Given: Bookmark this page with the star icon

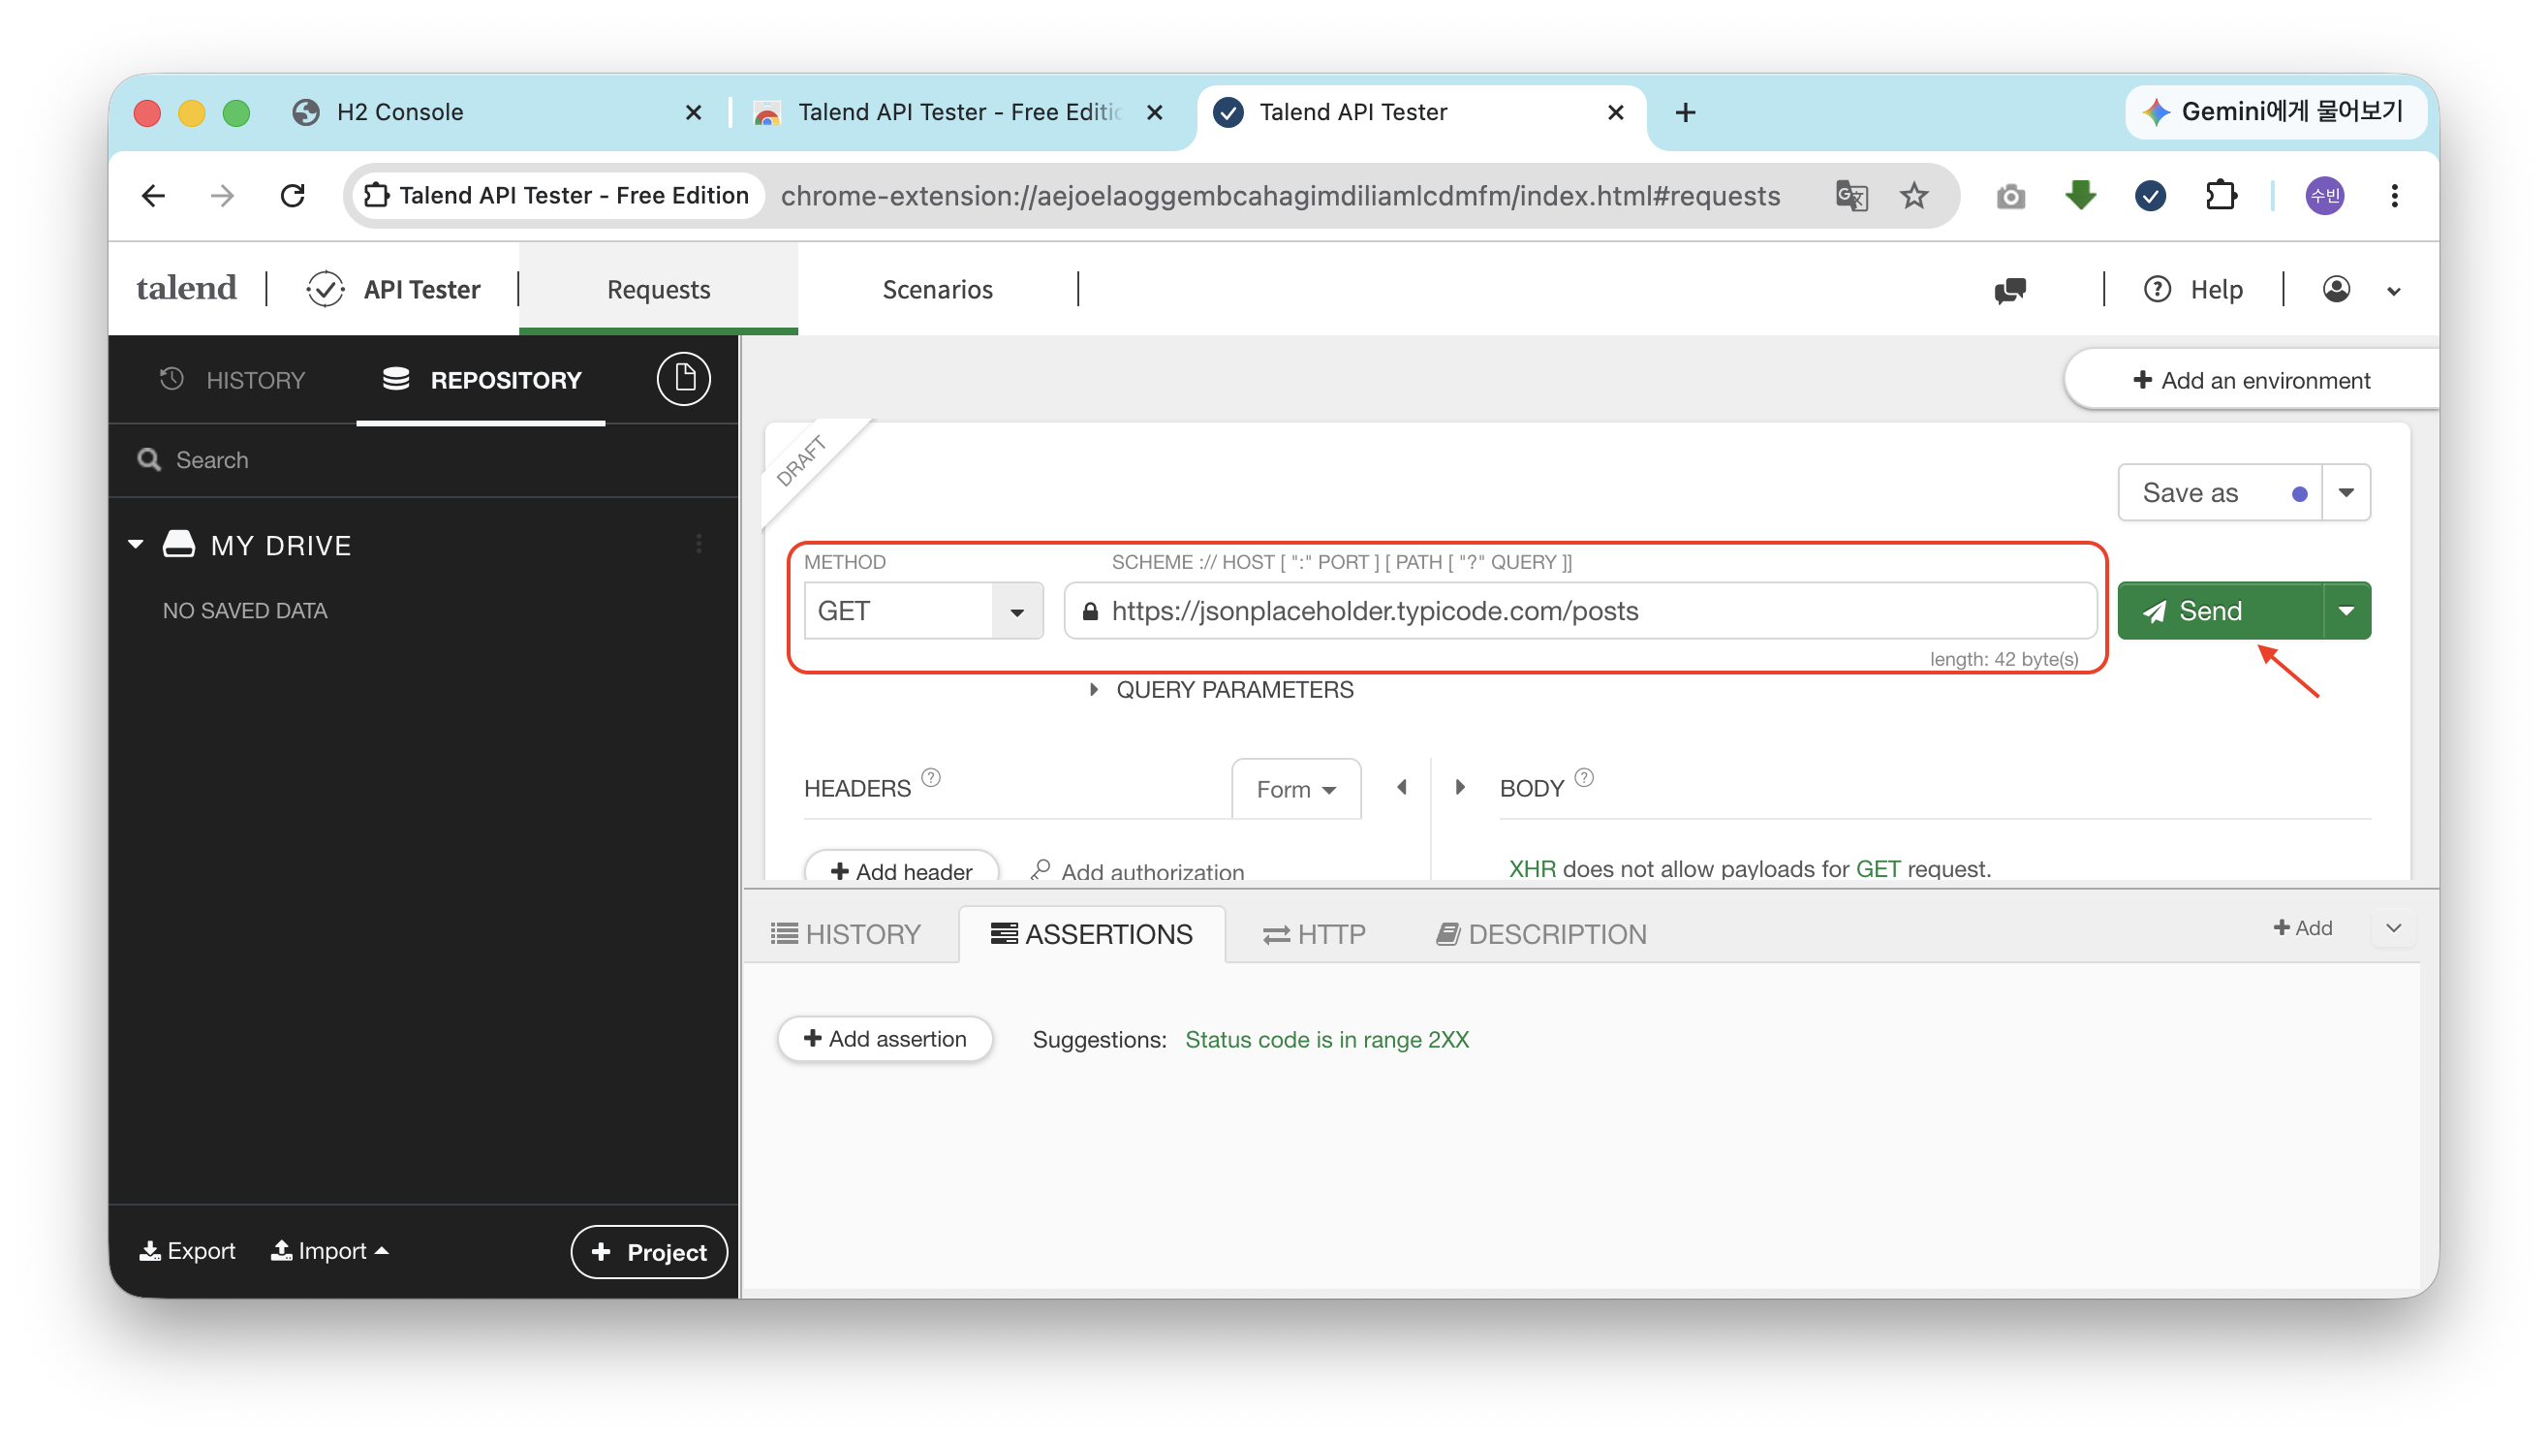Looking at the screenshot, I should (1913, 196).
